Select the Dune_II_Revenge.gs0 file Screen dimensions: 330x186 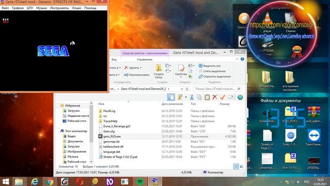point(117,126)
